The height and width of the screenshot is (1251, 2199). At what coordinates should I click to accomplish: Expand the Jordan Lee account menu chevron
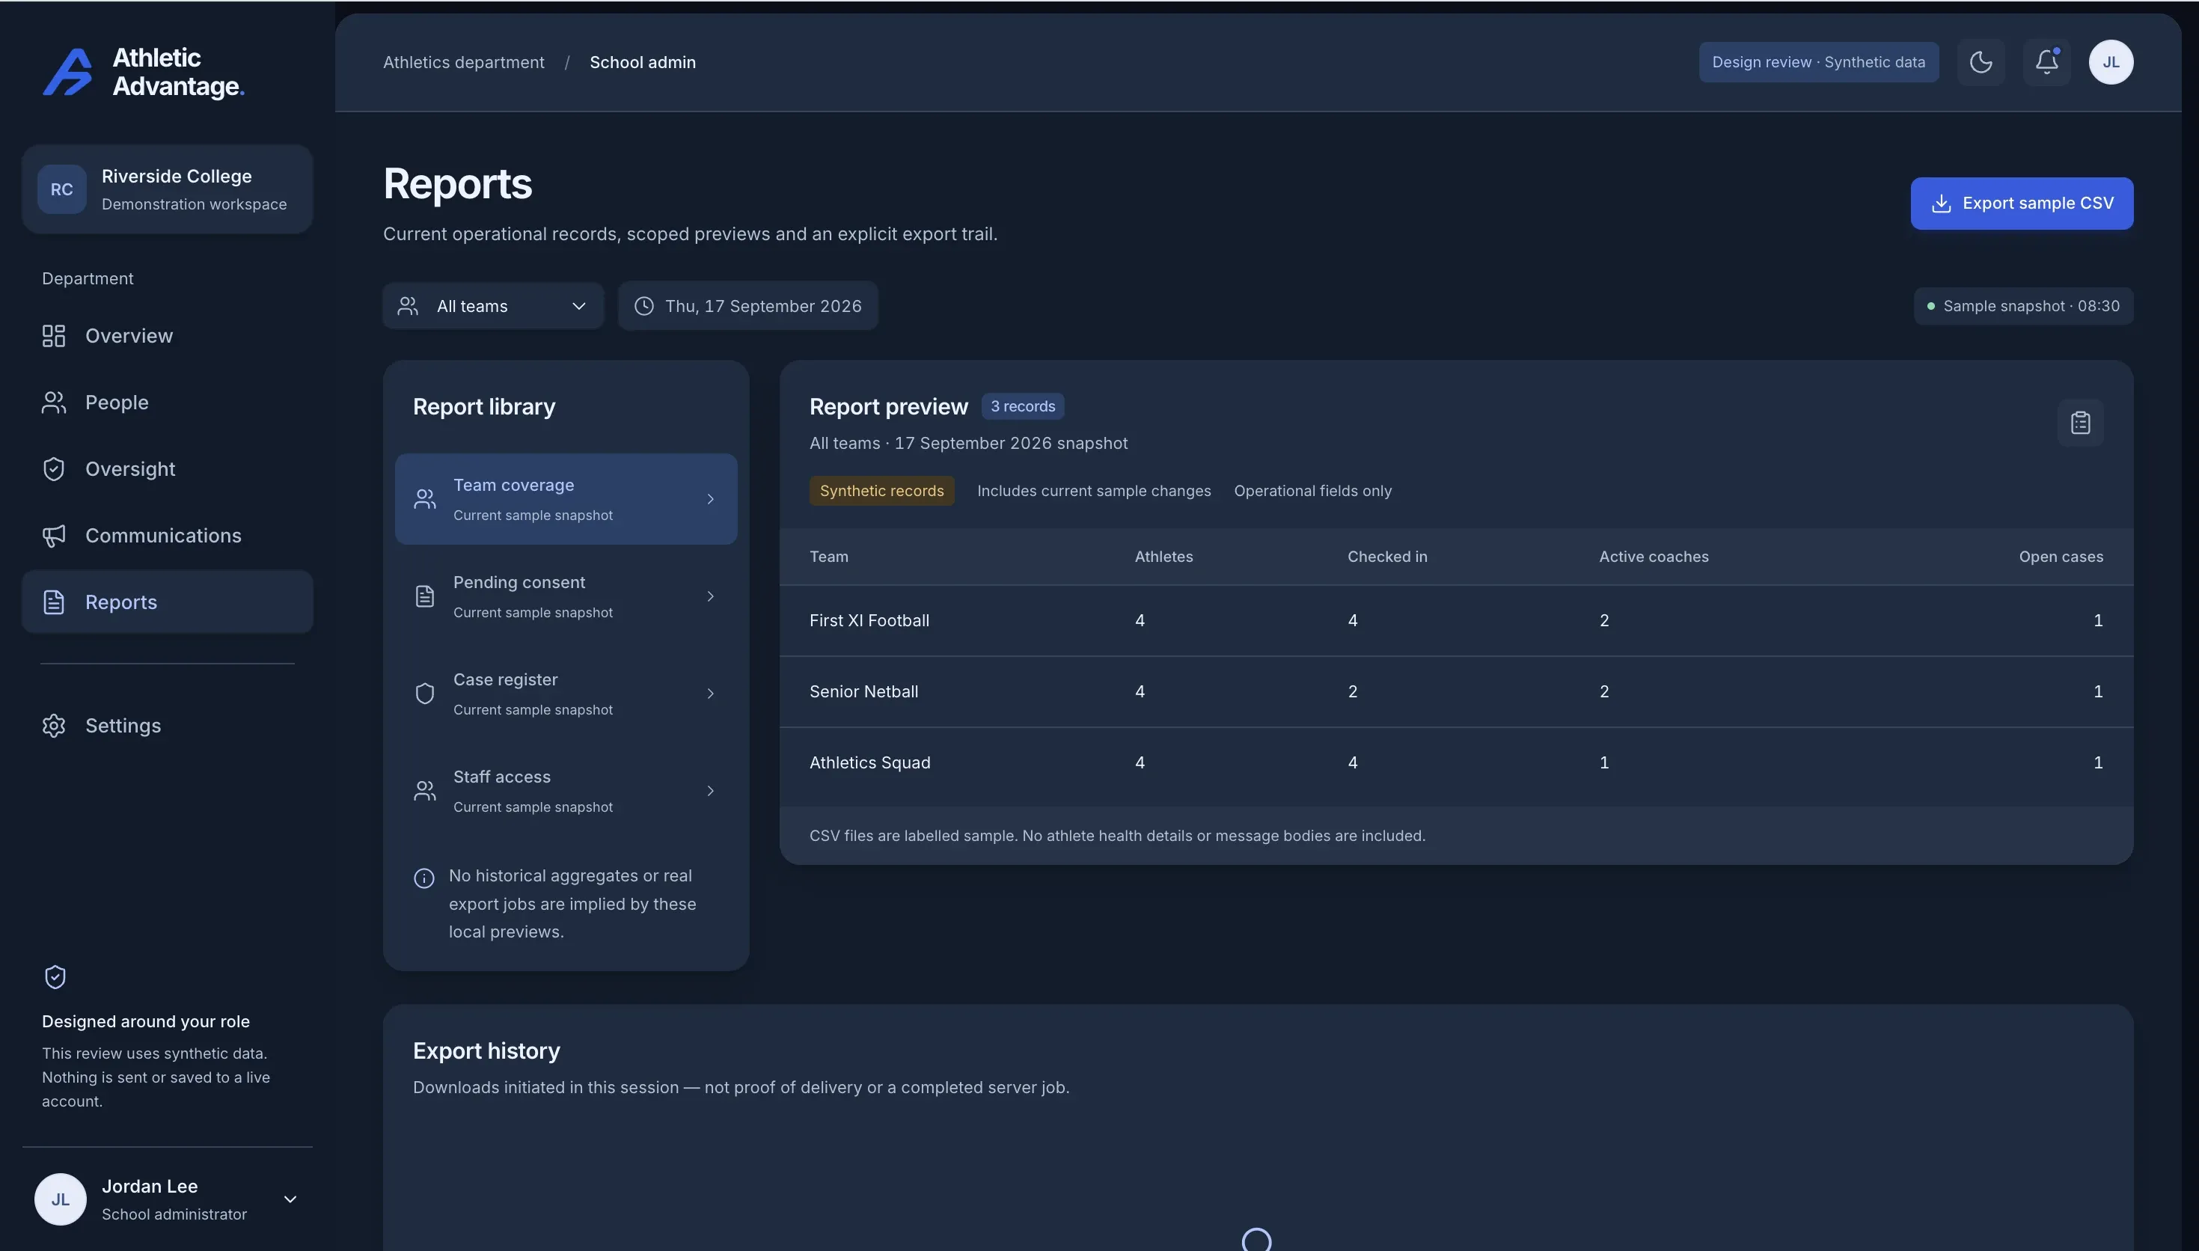[290, 1199]
